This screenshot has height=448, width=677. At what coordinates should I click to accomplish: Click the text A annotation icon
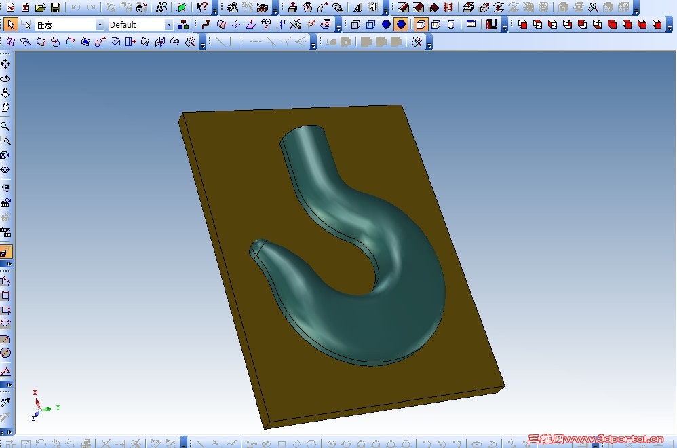[x=357, y=7]
